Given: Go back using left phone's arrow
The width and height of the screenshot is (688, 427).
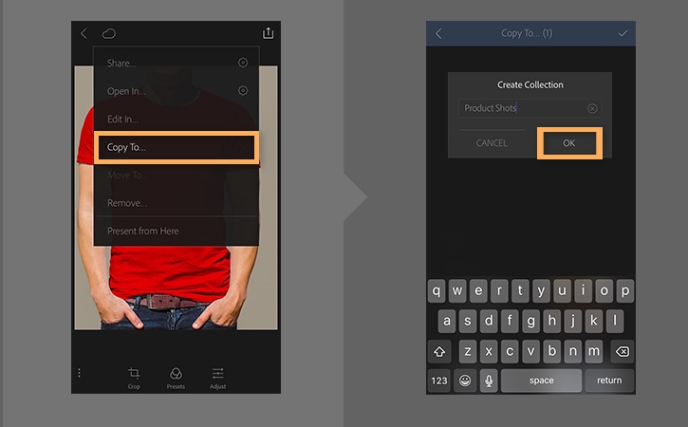Looking at the screenshot, I should point(84,33).
